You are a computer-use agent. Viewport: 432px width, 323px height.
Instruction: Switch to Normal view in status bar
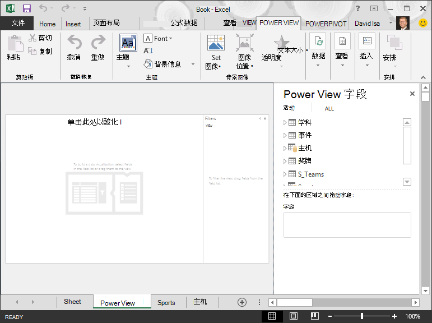(272, 316)
